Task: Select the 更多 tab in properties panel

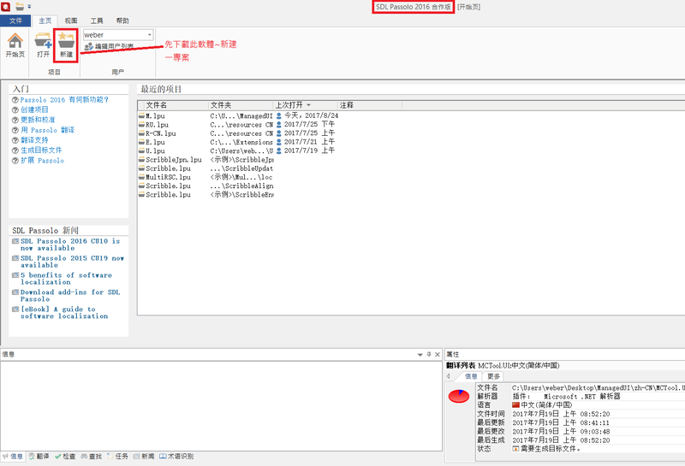Action: [493, 376]
